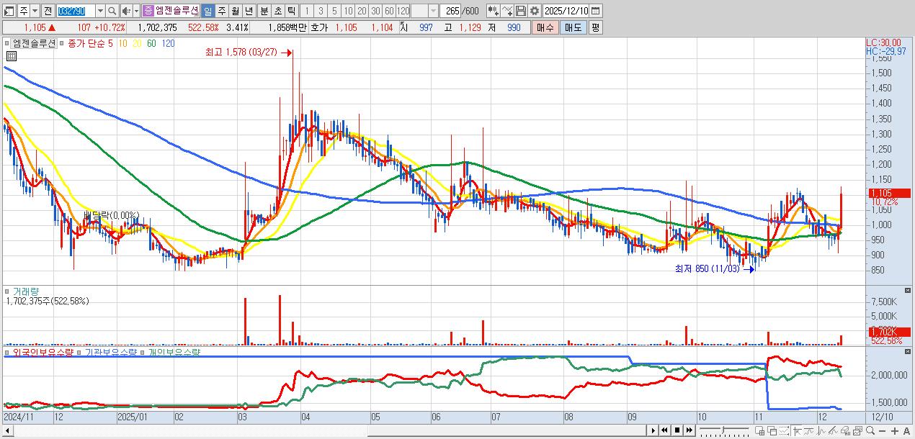The width and height of the screenshot is (915, 439).
Task: Click the yellow 20 moving average label
Action: click(x=137, y=43)
